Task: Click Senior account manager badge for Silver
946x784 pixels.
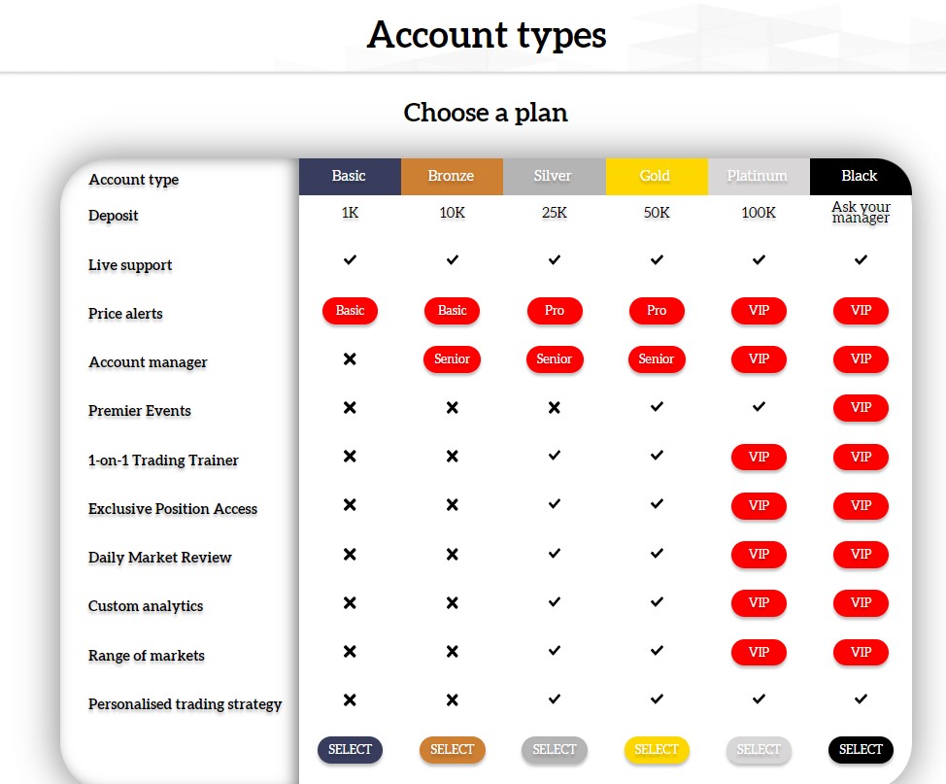Action: pos(555,359)
